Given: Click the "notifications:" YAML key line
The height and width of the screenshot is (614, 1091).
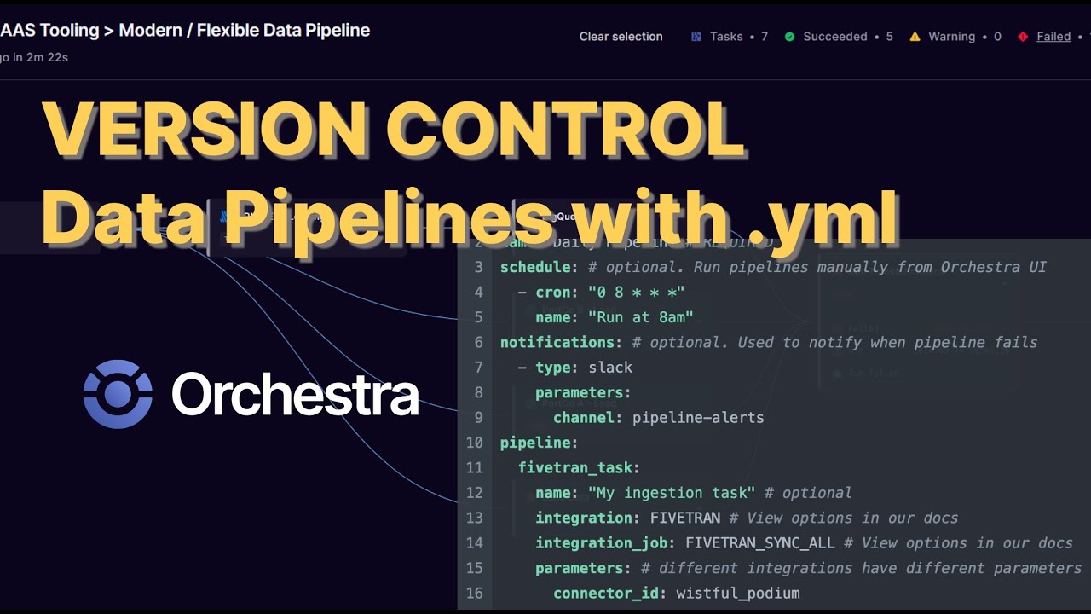Looking at the screenshot, I should click(x=769, y=342).
